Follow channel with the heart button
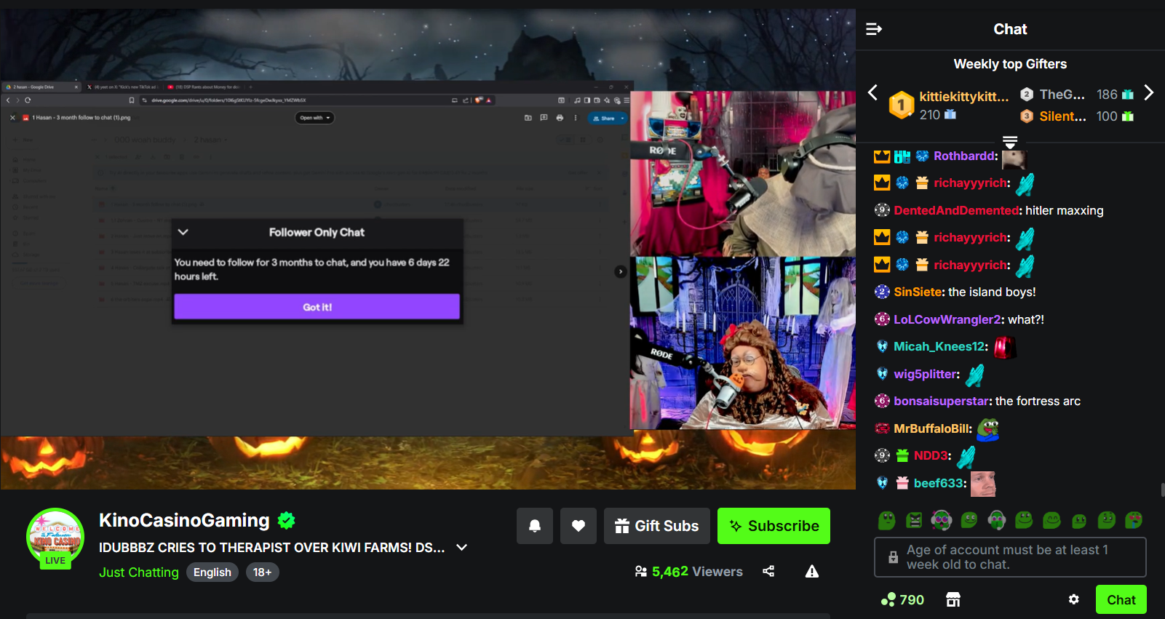Viewport: 1165px width, 619px height. point(578,526)
